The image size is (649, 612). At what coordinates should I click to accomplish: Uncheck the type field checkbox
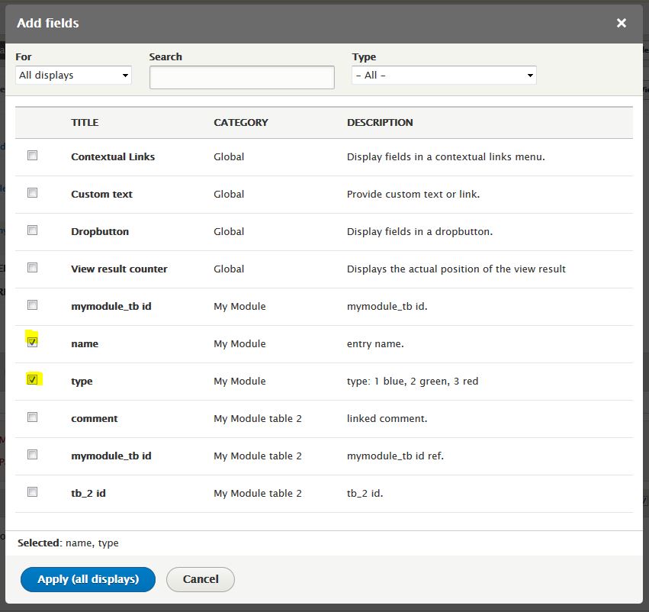tap(32, 379)
